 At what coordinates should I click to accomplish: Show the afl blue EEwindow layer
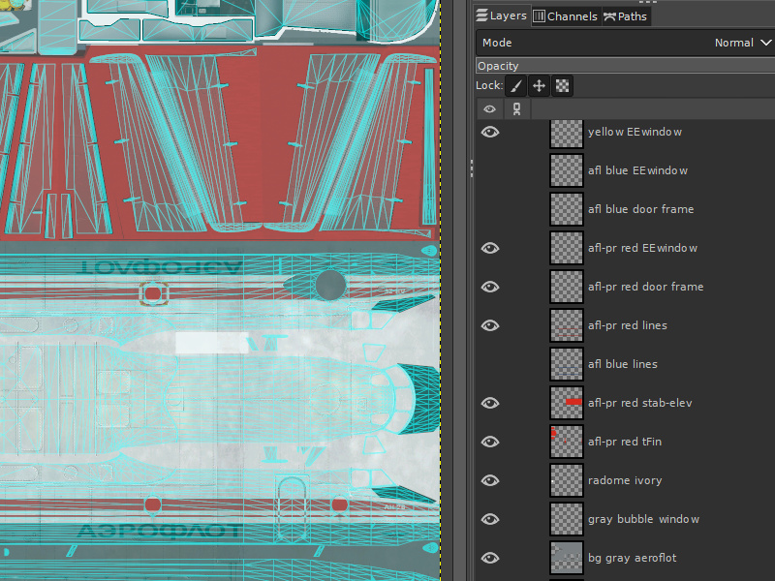tap(490, 170)
